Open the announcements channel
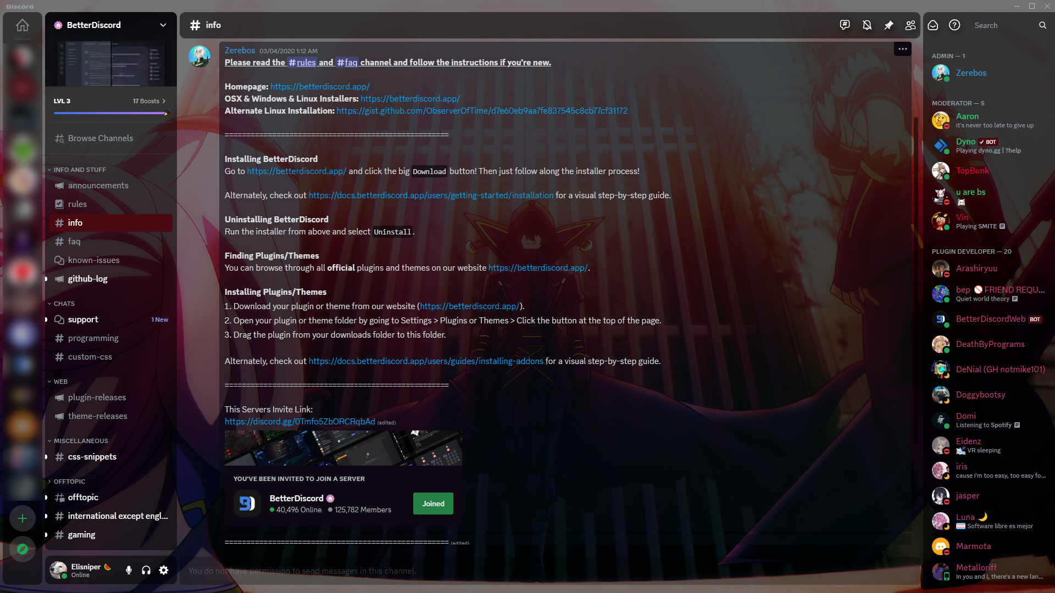The image size is (1055, 593). (98, 186)
